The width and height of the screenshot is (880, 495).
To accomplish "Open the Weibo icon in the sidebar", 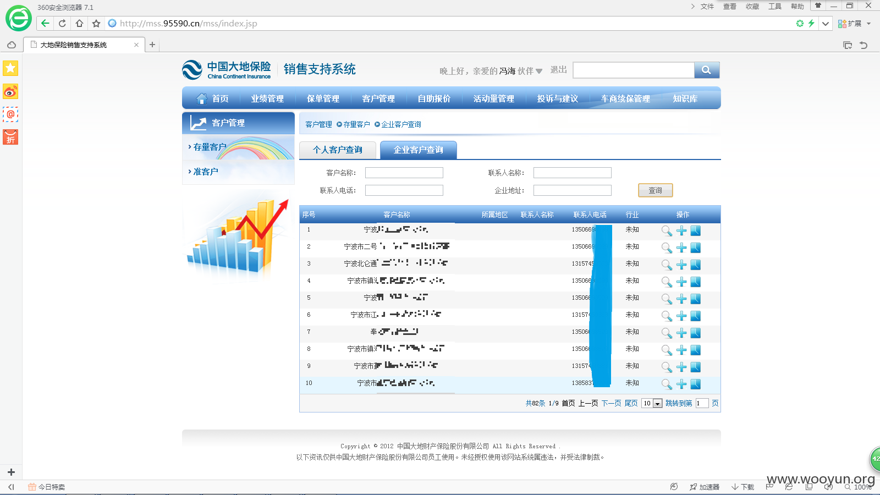I will click(x=10, y=91).
